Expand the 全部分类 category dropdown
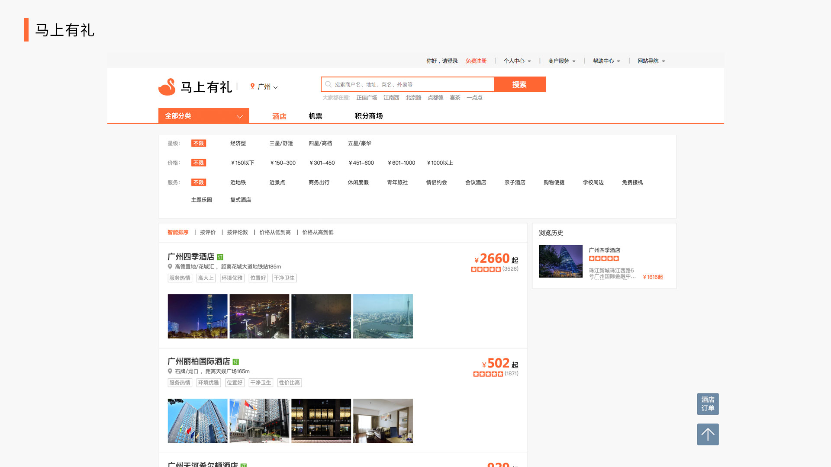 click(203, 116)
